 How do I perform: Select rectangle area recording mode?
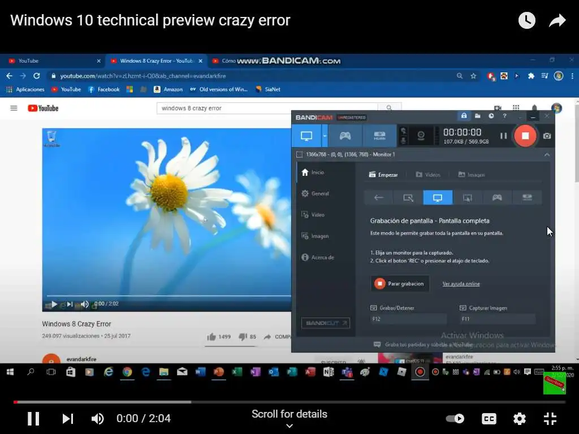408,197
